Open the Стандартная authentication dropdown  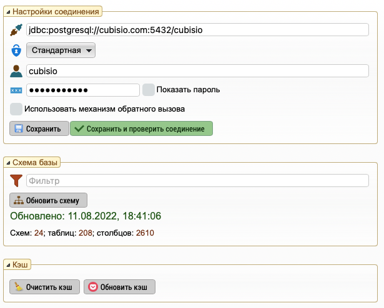(61, 51)
